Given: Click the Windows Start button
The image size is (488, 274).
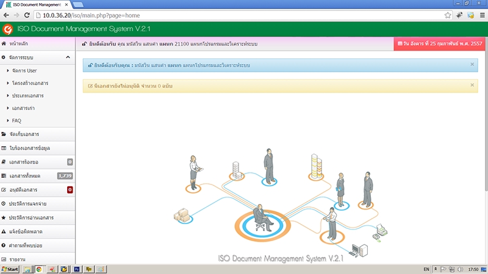Looking at the screenshot, I should pyautogui.click(x=10, y=269).
